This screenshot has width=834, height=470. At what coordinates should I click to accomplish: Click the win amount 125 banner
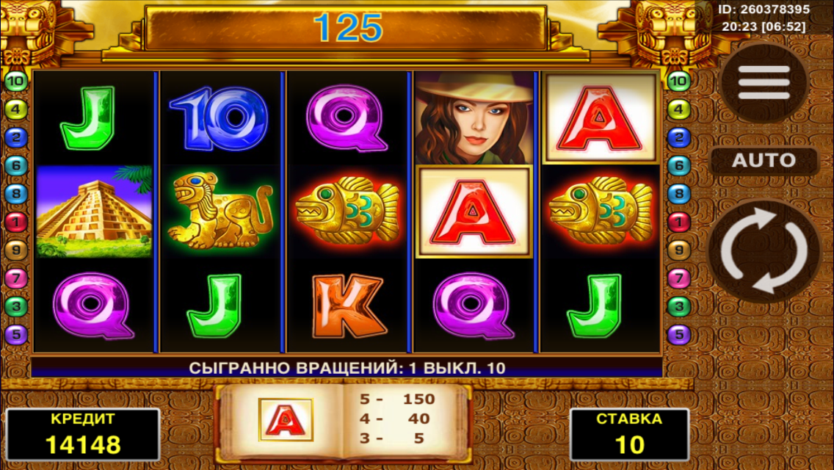[x=347, y=28]
